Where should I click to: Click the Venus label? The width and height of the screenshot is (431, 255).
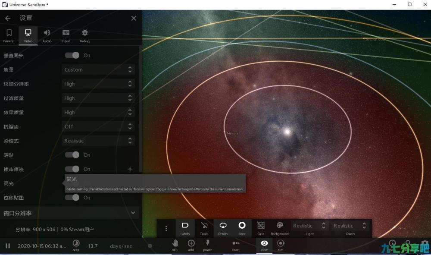[x=402, y=228]
